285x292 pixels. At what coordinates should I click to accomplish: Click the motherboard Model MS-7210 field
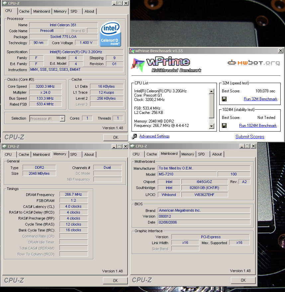coord(187,174)
